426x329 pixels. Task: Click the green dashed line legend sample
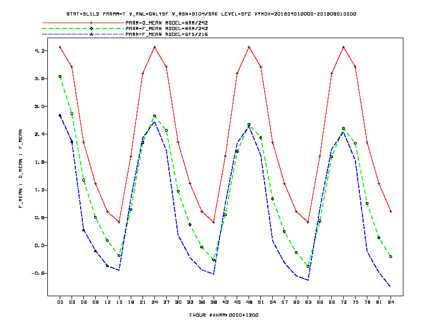coord(83,28)
